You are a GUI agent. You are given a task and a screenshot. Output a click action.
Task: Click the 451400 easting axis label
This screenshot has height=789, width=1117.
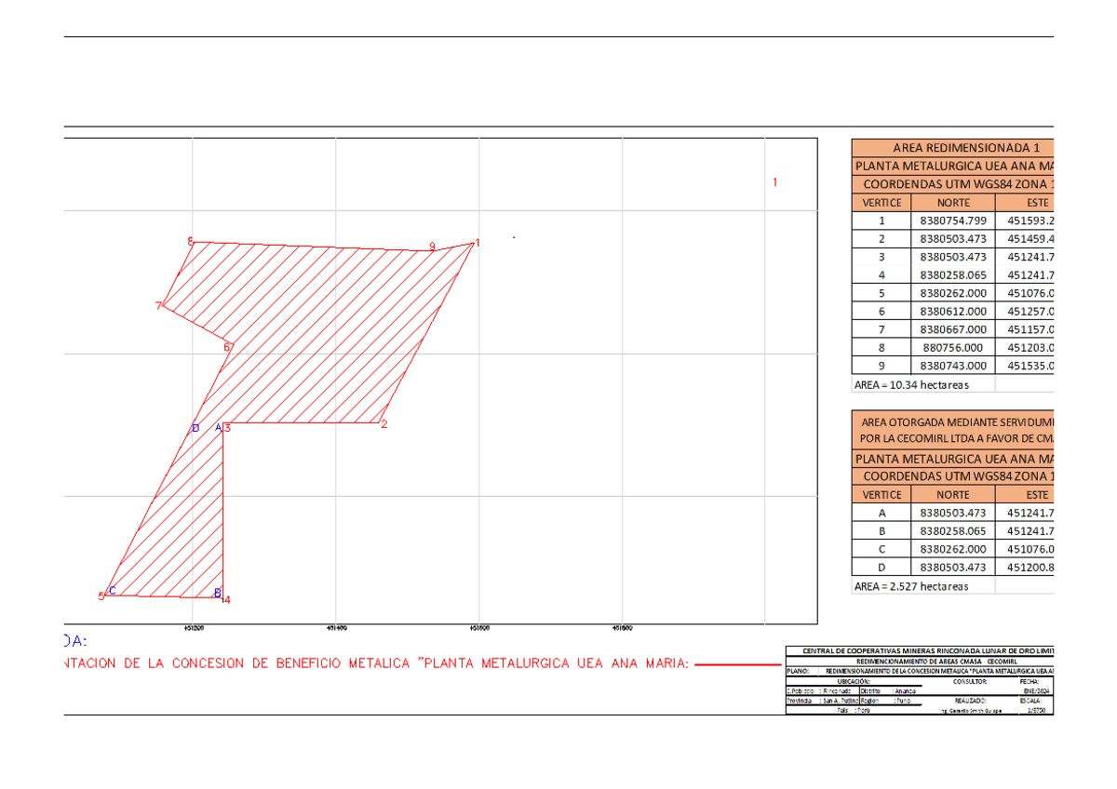336,629
